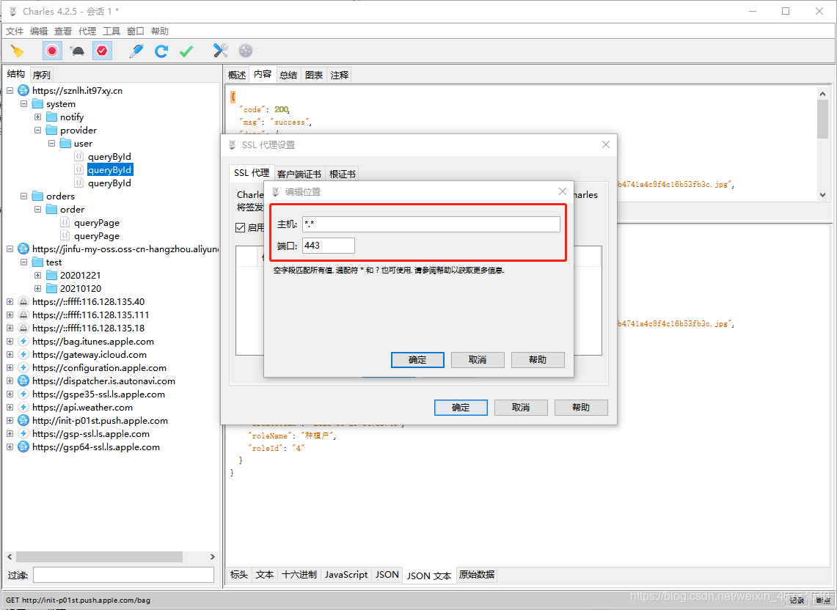Expand the gsp64-ssl.ls.apple.com host node
The width and height of the screenshot is (837, 610).
tap(10, 447)
